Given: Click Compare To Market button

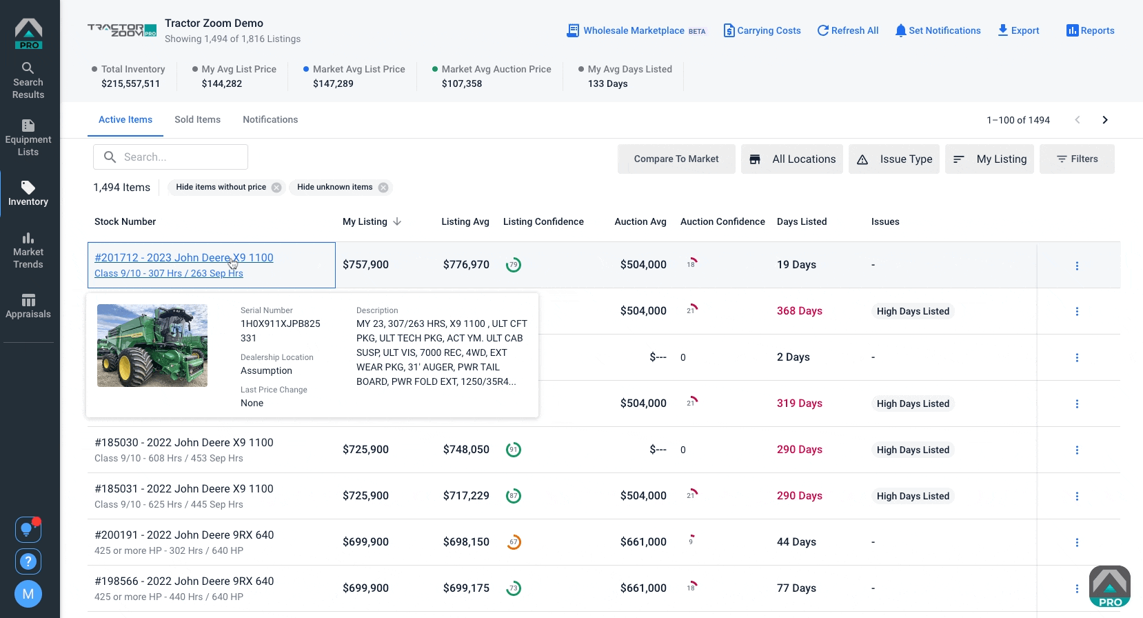Looking at the screenshot, I should click(676, 159).
